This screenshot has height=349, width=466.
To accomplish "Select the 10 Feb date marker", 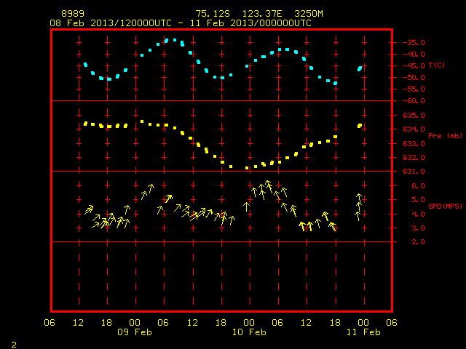I will (x=249, y=332).
